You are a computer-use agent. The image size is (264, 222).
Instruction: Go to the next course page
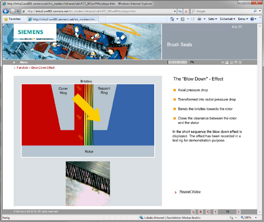tap(239, 212)
